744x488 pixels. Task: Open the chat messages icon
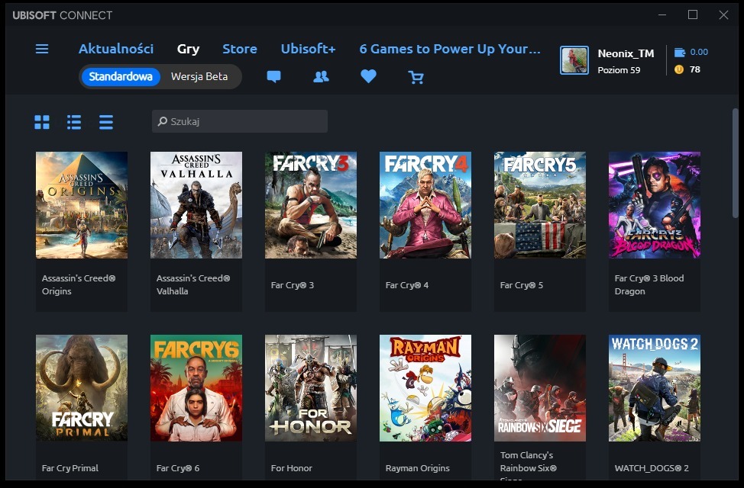(273, 77)
